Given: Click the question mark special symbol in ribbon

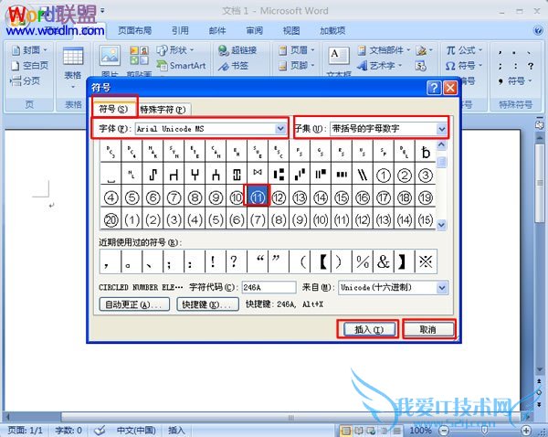Looking at the screenshot, I should (x=531, y=66).
